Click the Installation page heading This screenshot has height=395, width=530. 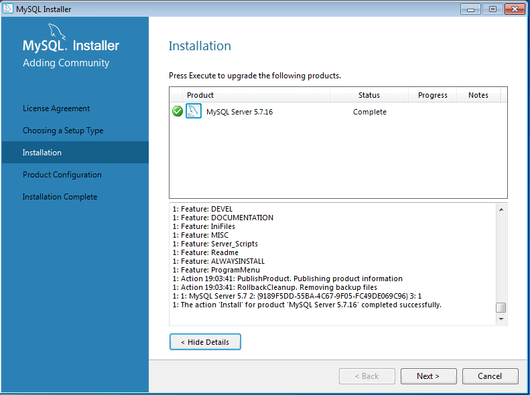(x=200, y=46)
